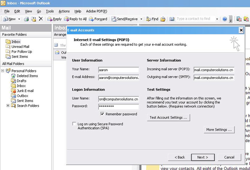Expand the Search Folders node

coord(8,106)
